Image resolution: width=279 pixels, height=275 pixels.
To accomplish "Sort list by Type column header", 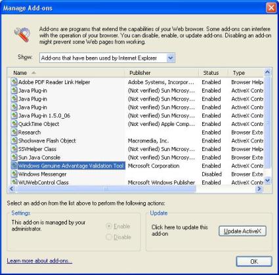I will point(246,73).
